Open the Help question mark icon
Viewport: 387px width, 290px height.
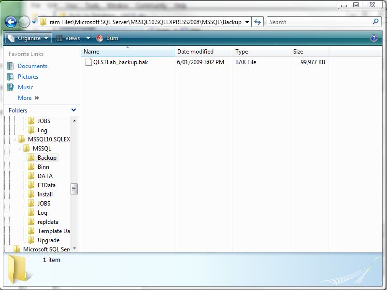373,38
